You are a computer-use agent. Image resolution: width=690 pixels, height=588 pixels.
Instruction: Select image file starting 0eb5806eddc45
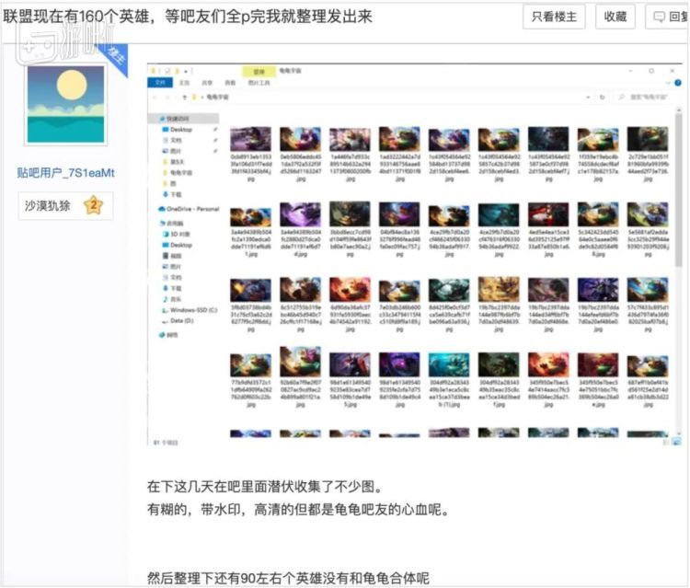click(300, 154)
